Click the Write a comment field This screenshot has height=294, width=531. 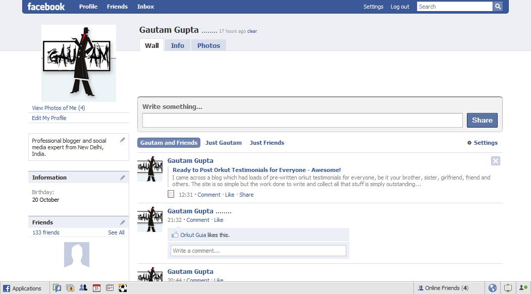point(258,251)
